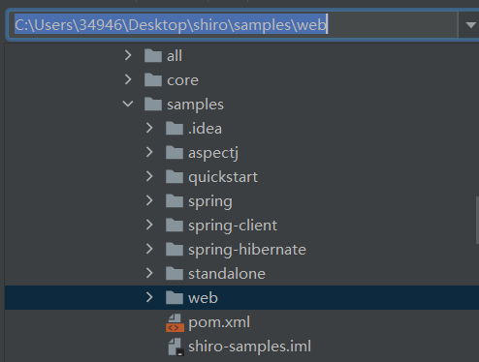The height and width of the screenshot is (362, 479).
Task: Expand the quickstart folder
Action: coord(149,176)
